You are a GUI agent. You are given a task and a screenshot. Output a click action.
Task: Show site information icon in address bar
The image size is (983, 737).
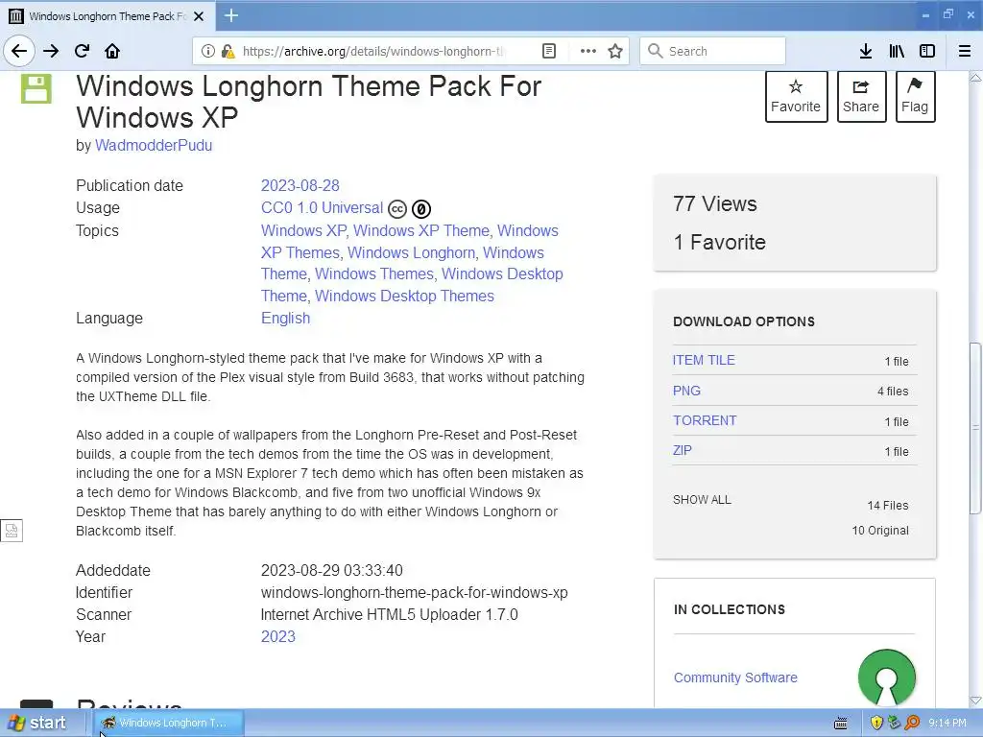pyautogui.click(x=207, y=51)
